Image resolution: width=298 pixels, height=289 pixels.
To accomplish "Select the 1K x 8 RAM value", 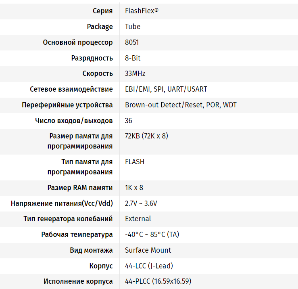I will (x=134, y=188).
